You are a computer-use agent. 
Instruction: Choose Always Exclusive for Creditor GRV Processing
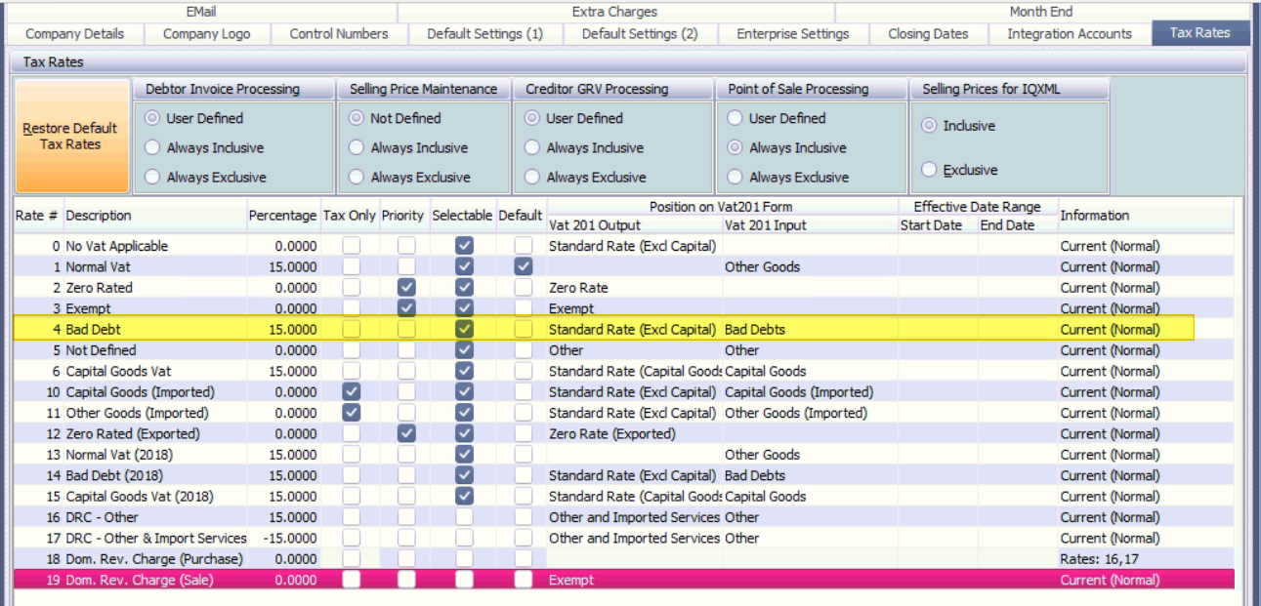532,178
